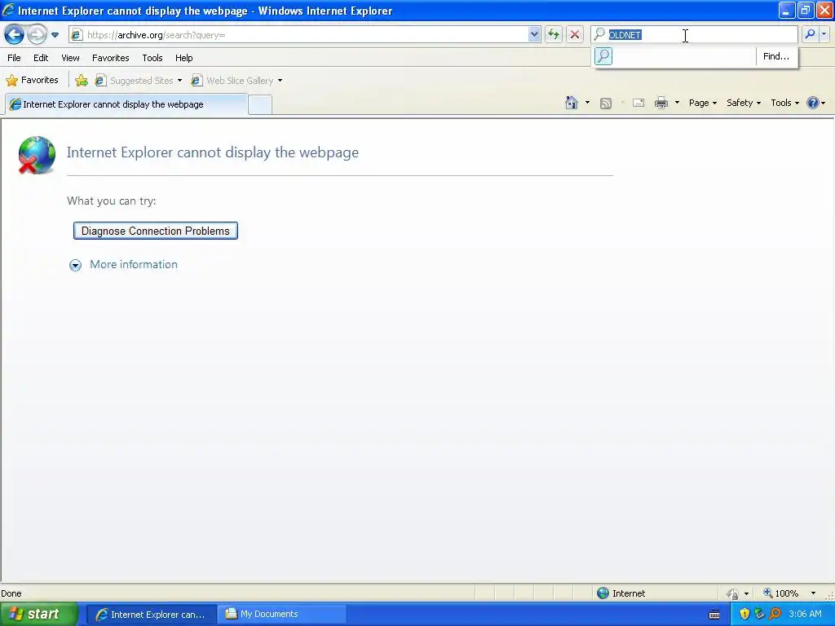Open the Page command menu
Screen dimensions: 835x626
pos(702,103)
